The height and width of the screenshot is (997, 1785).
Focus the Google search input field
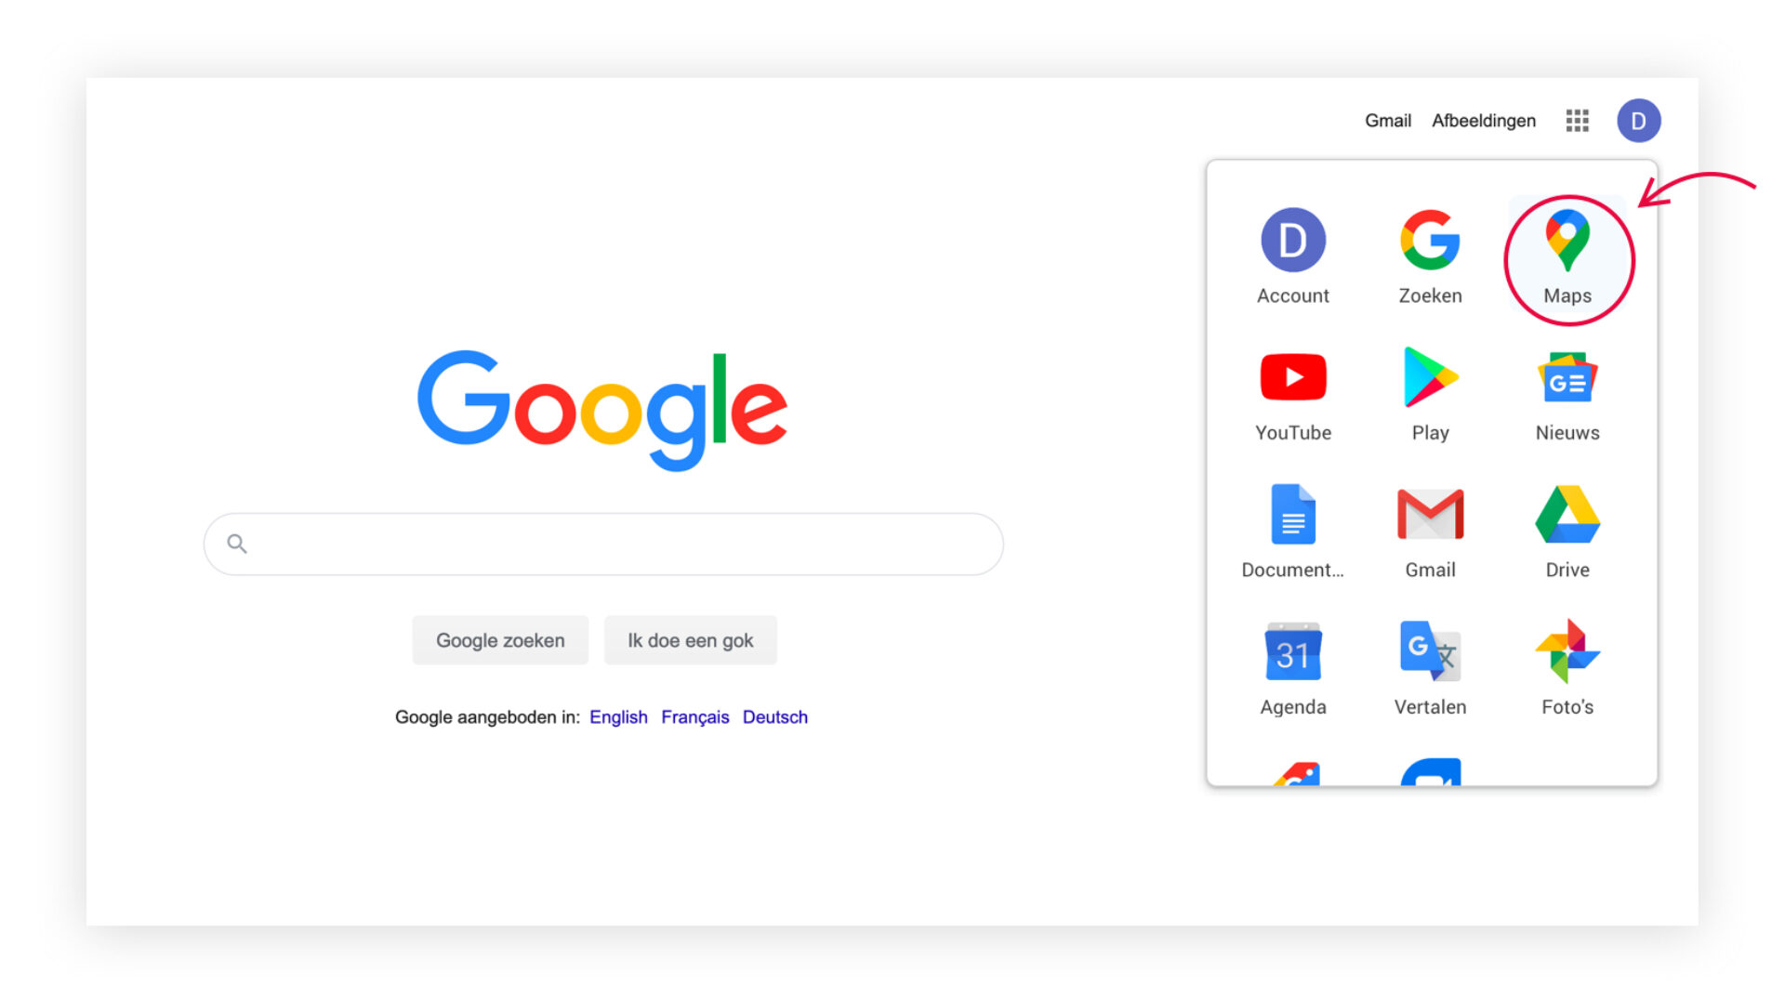(x=603, y=544)
